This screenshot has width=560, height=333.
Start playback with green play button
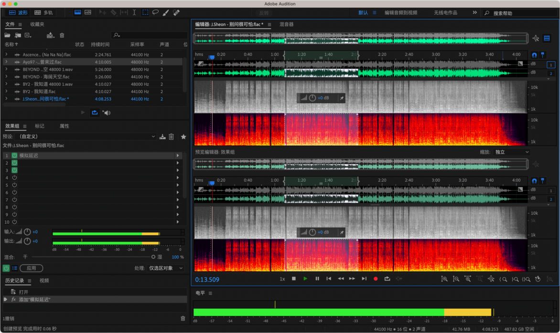(x=305, y=279)
